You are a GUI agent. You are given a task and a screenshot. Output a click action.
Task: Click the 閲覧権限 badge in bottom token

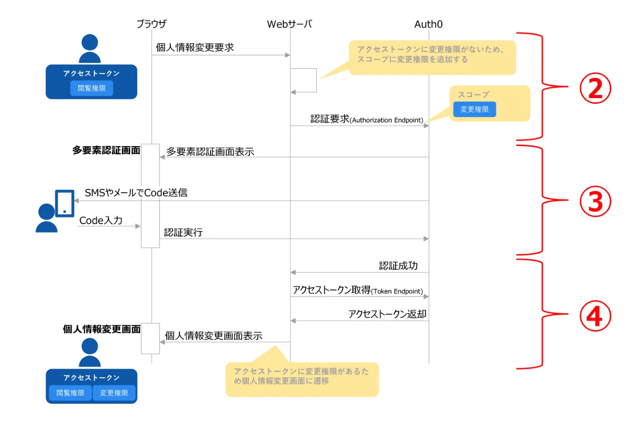point(71,393)
